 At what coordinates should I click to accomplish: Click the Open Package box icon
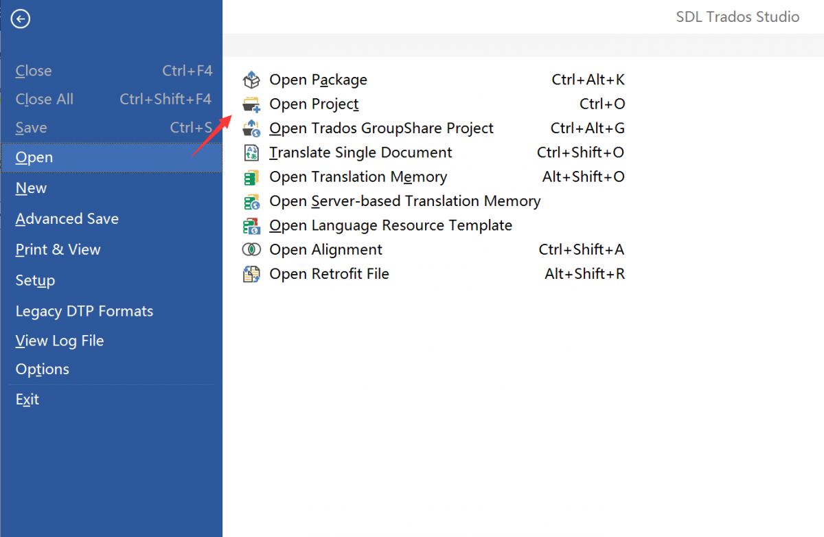(252, 80)
